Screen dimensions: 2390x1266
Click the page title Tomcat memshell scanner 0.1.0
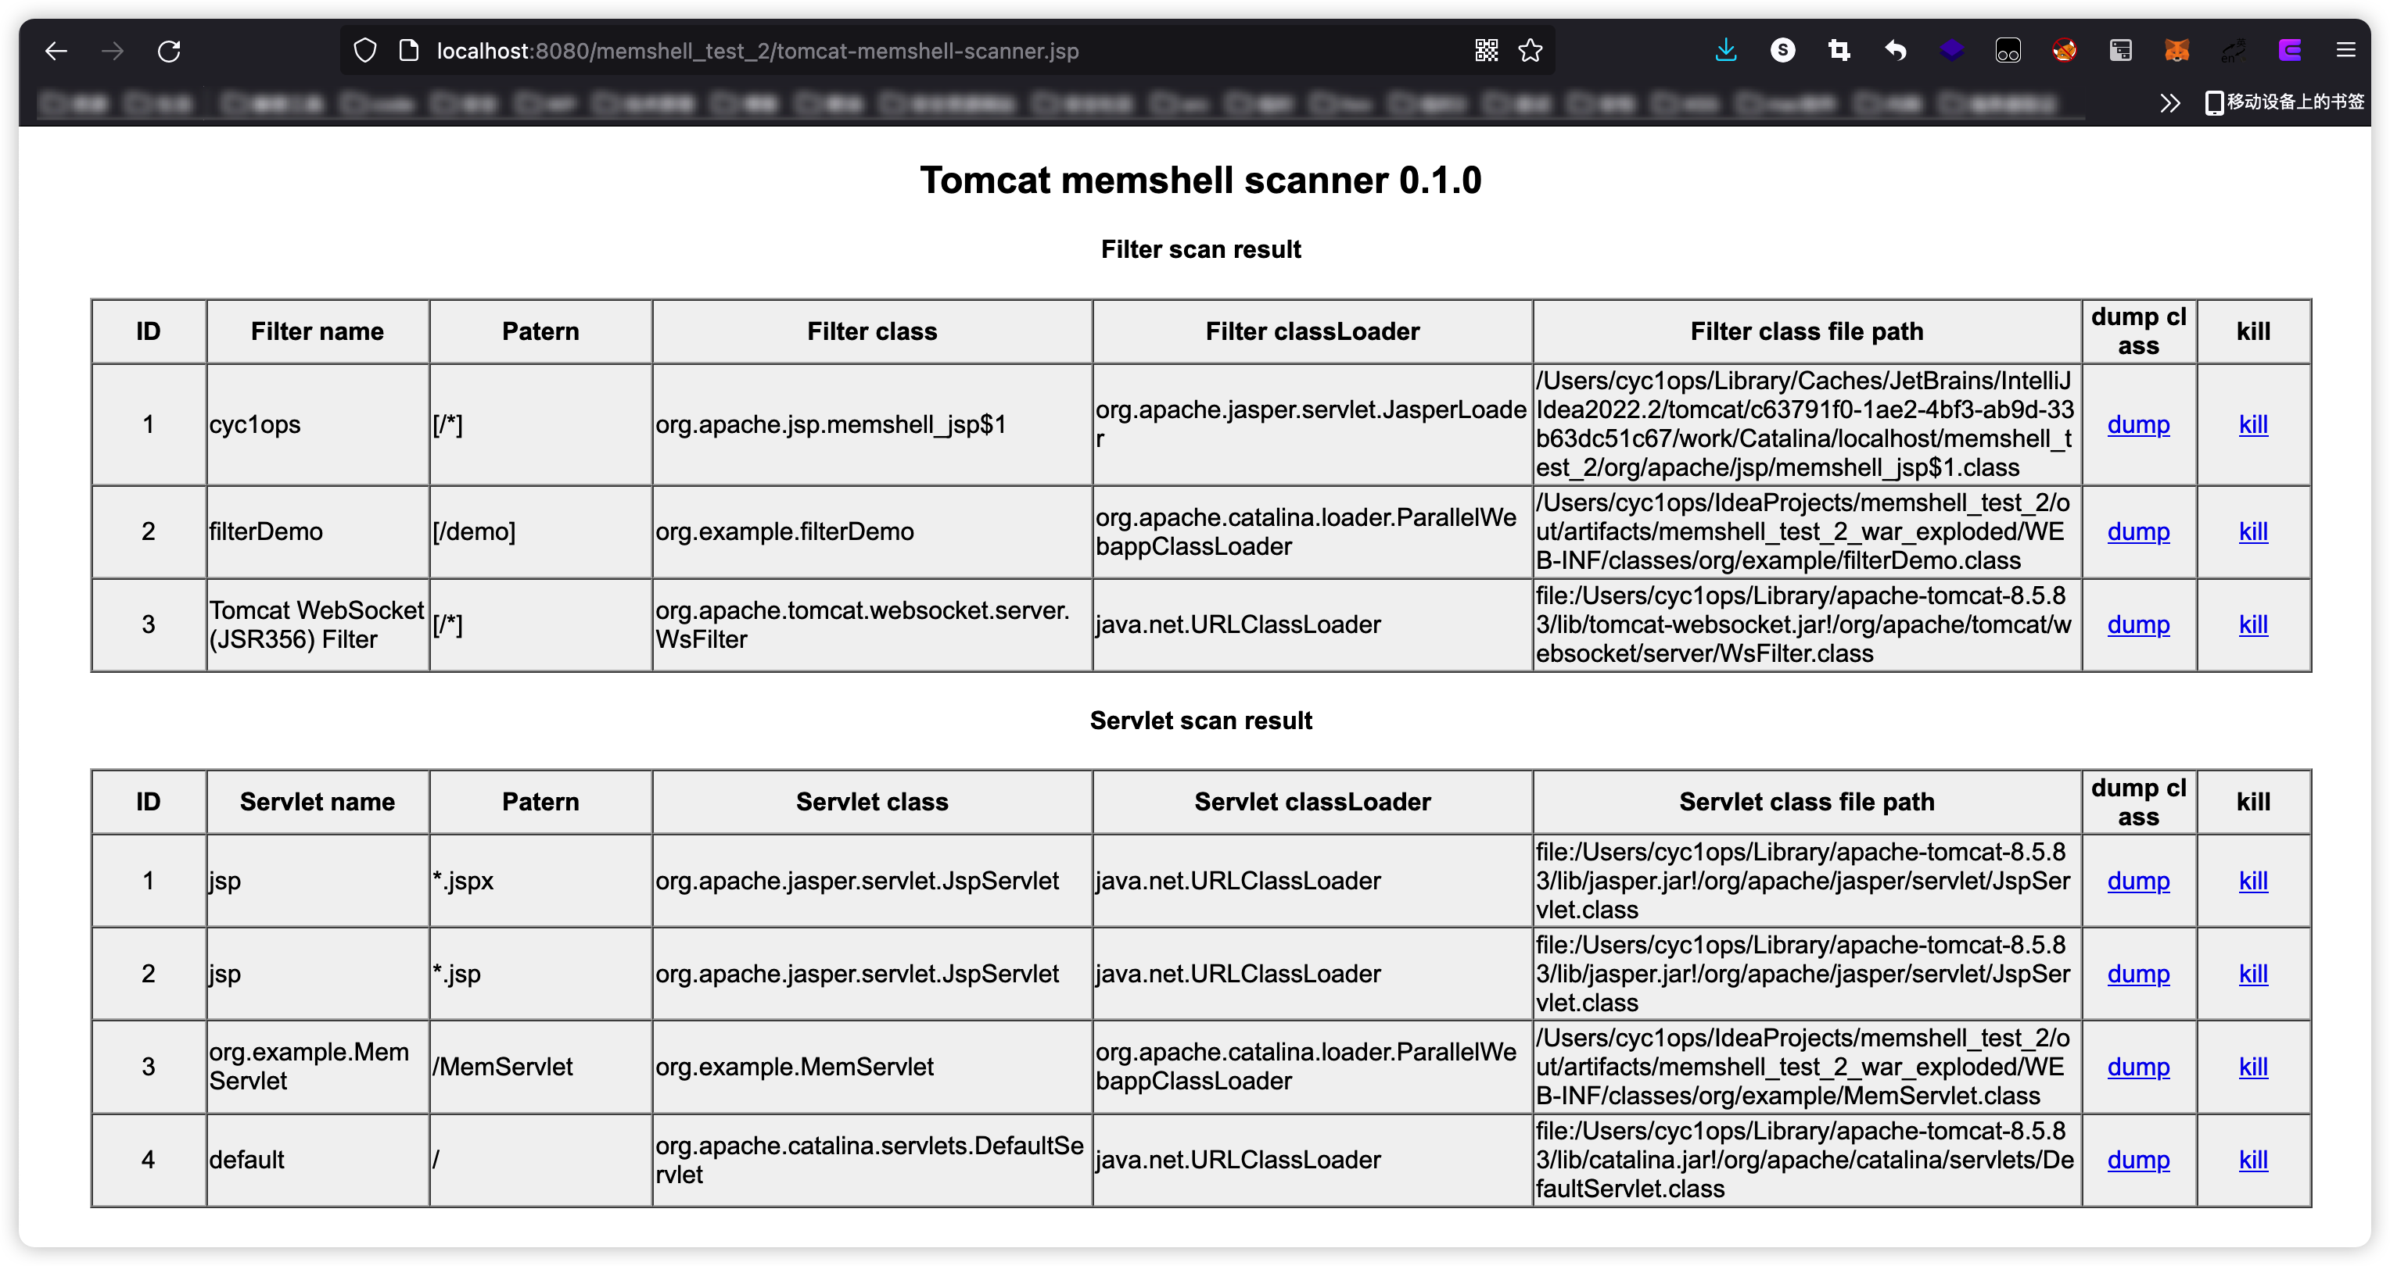(x=1200, y=180)
